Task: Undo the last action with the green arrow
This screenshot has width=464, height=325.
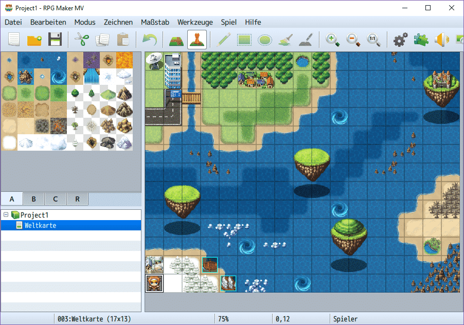Action: click(x=150, y=39)
